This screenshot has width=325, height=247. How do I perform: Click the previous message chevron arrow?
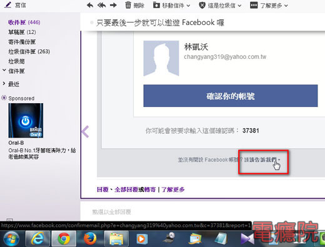tap(86, 131)
